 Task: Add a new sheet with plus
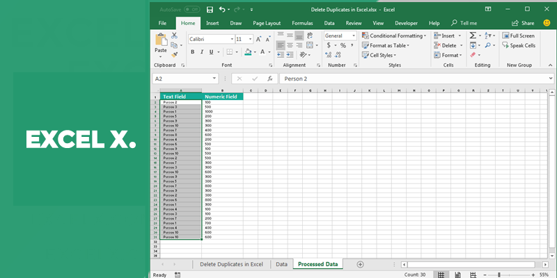[x=360, y=264]
